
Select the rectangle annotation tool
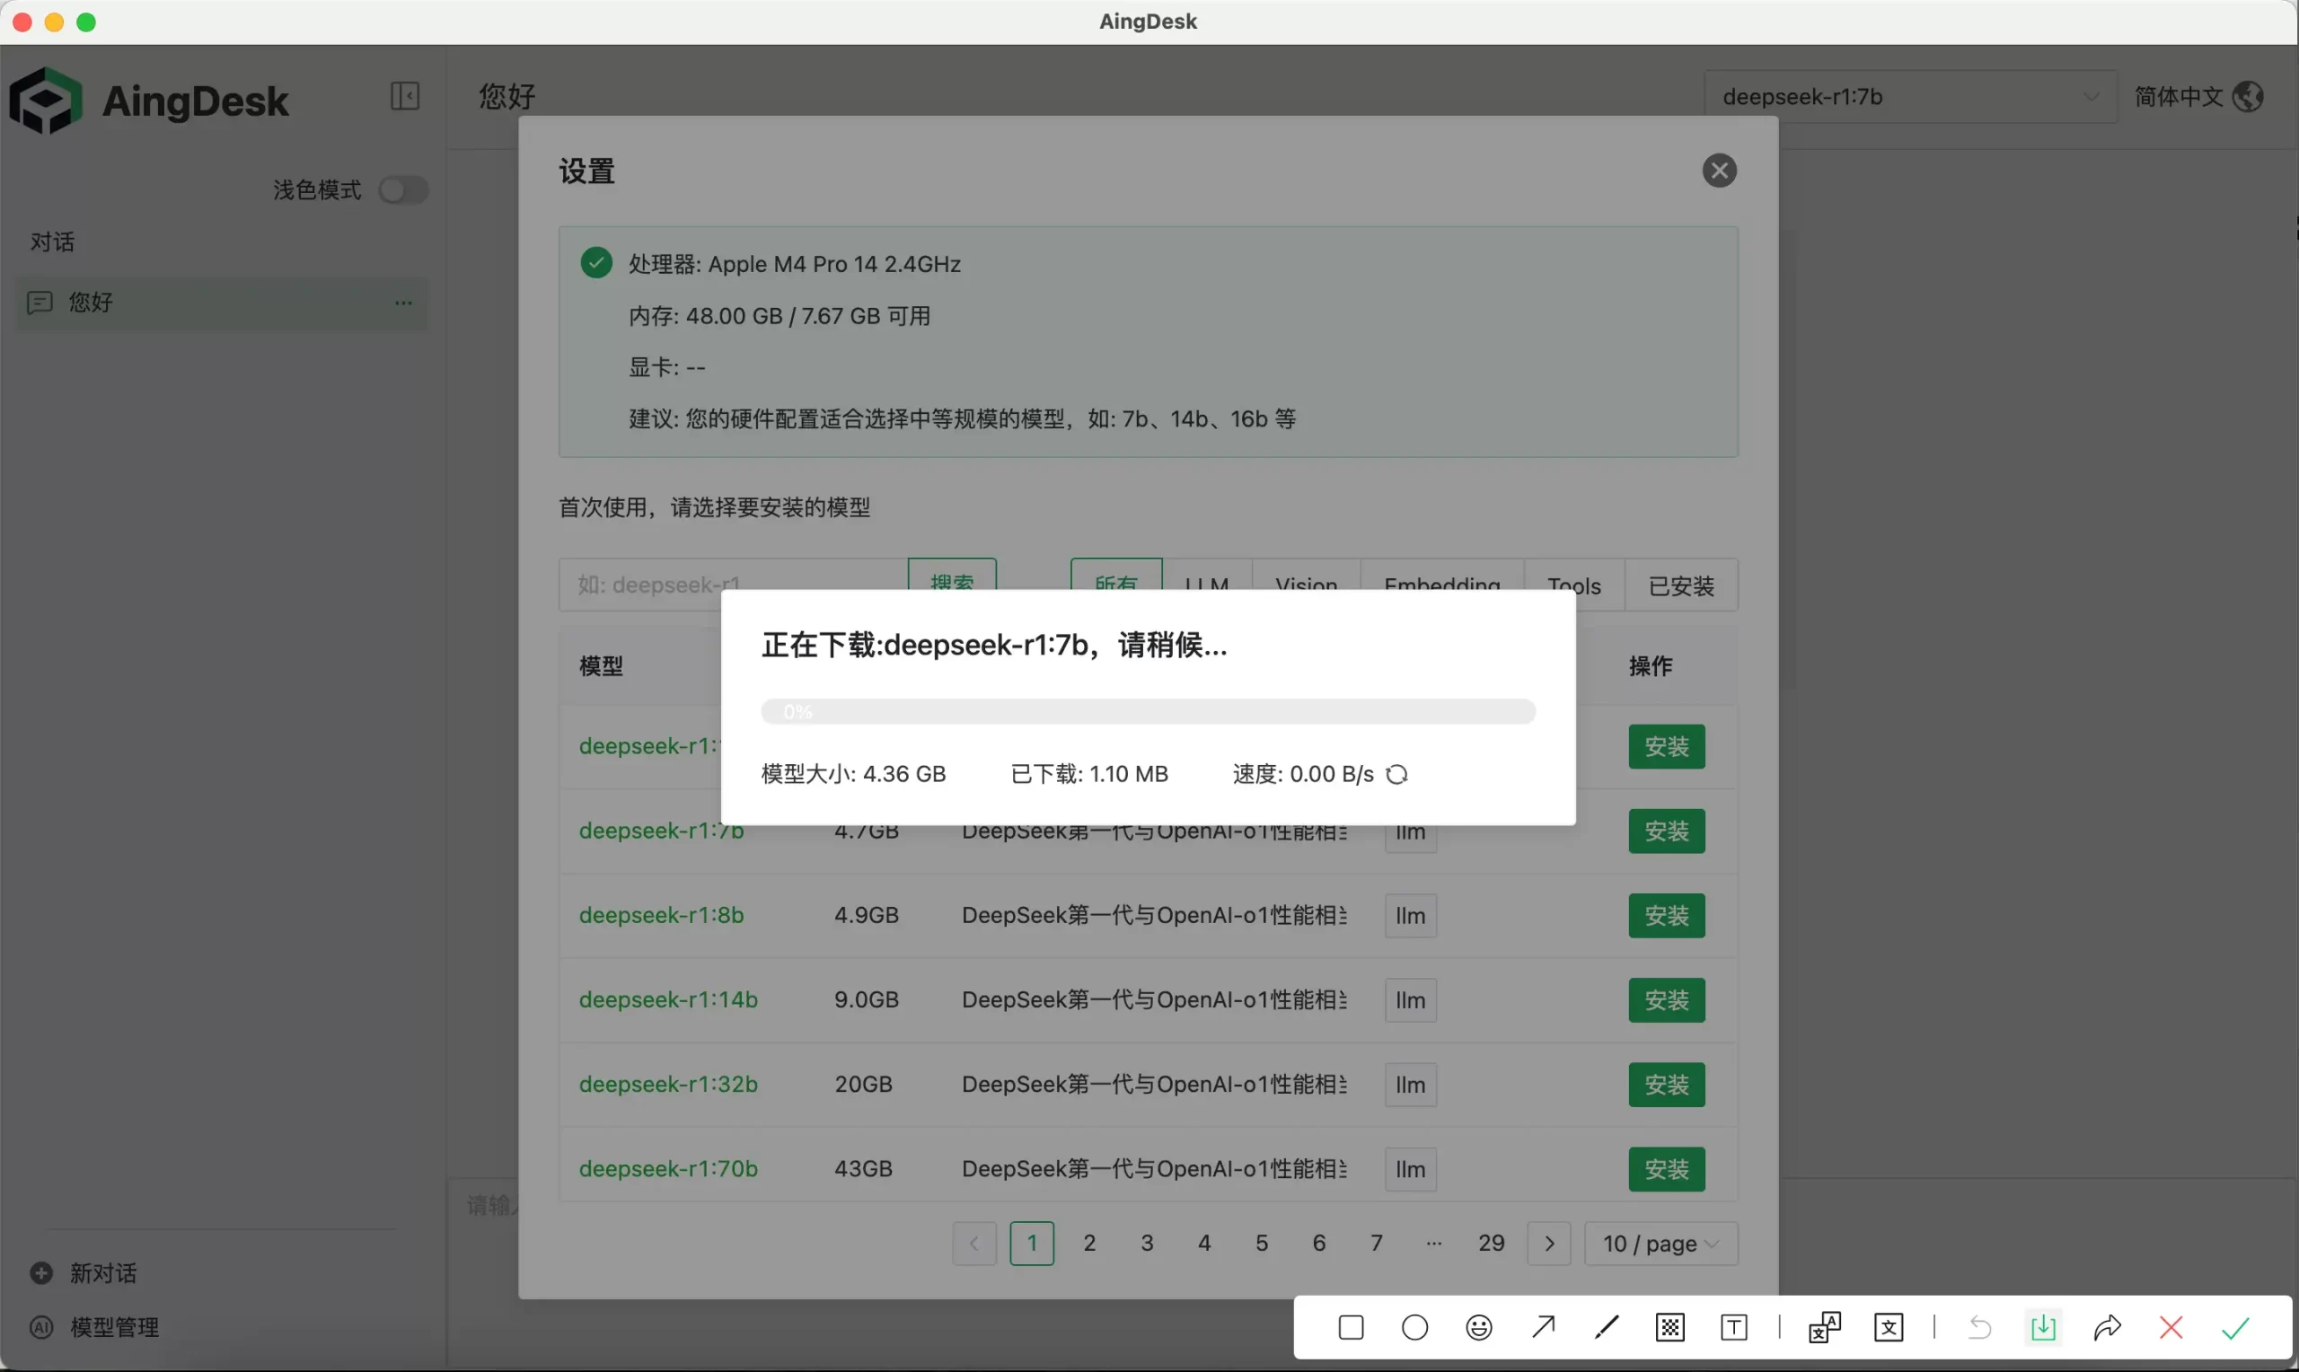pyautogui.click(x=1351, y=1328)
